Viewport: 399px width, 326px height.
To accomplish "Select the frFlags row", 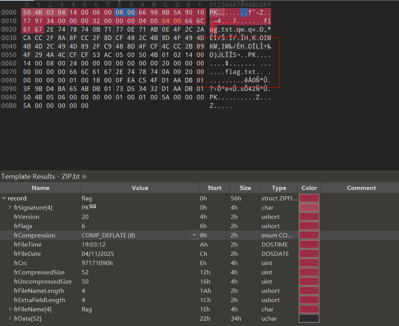I will point(199,226).
